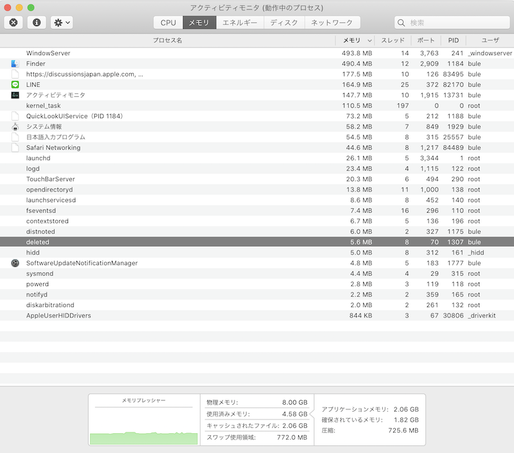The height and width of the screenshot is (453, 514).
Task: Click the green LINE app icon
Action: coord(15,85)
